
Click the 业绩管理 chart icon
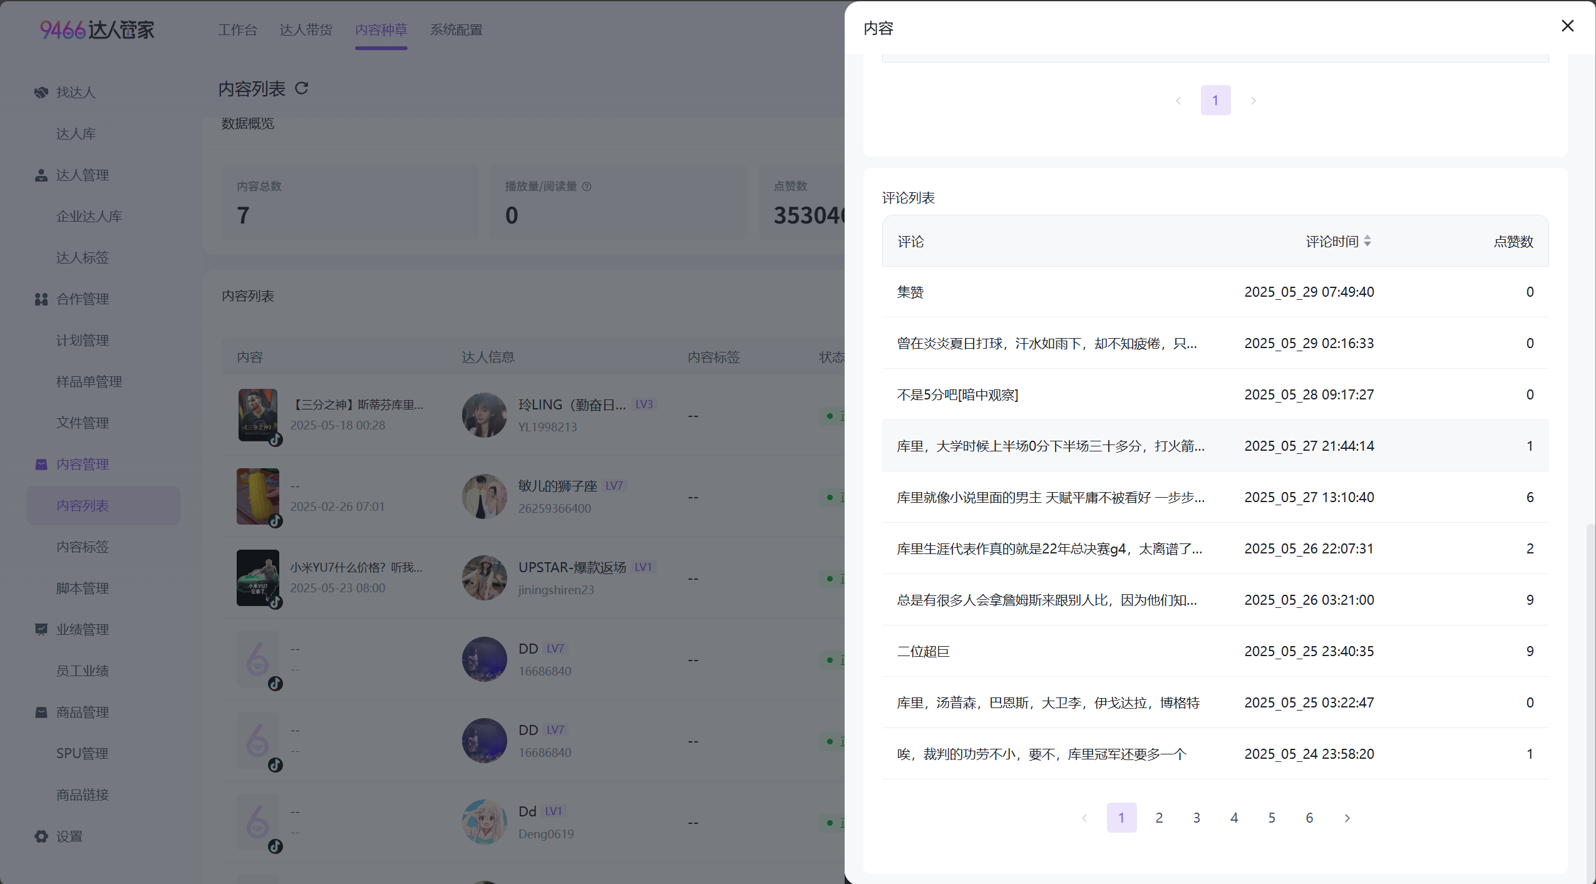point(41,630)
